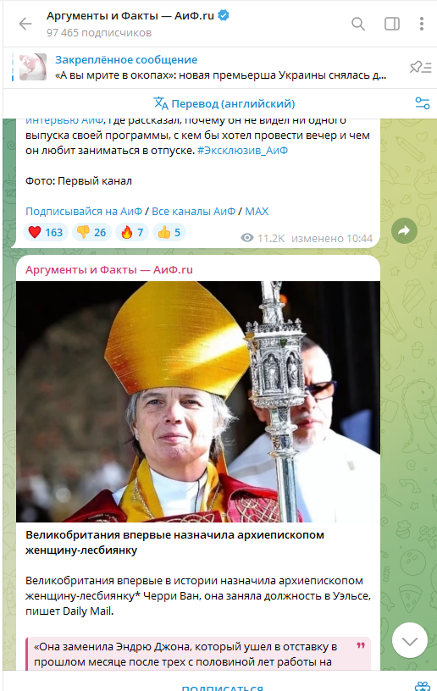This screenshot has width=437, height=691.
Task: Open hashtag #Эксклюзив_АиФ
Action: click(242, 150)
